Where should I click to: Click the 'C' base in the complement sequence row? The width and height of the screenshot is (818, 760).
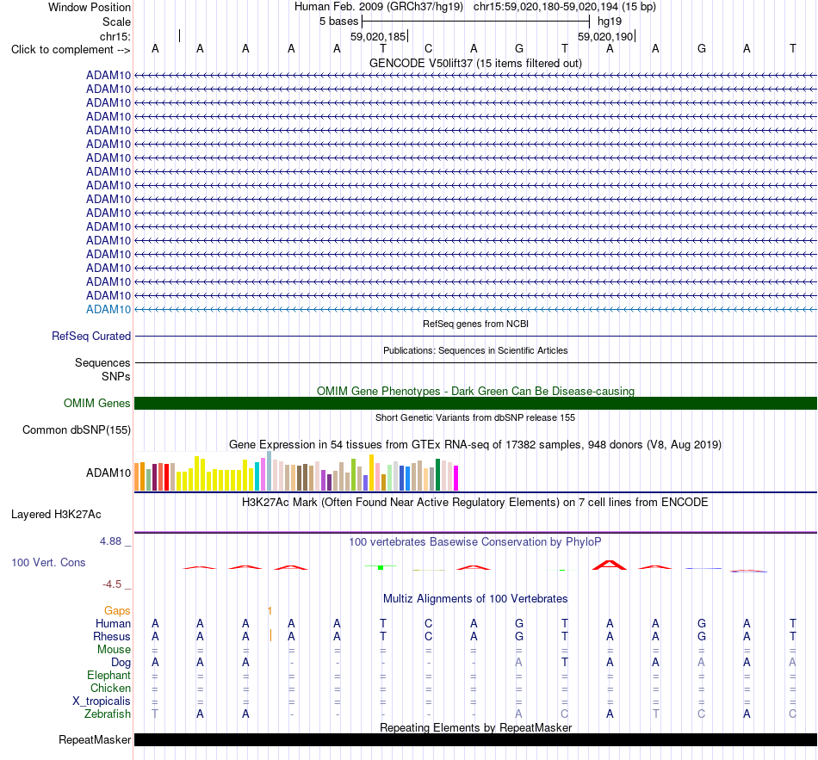428,48
